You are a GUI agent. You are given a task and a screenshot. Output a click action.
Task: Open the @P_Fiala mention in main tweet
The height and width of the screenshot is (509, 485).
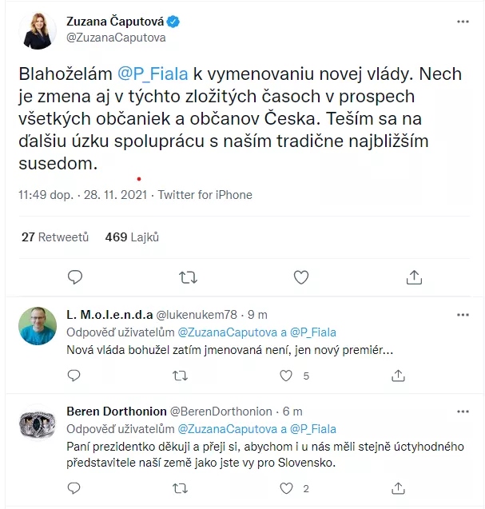[153, 74]
